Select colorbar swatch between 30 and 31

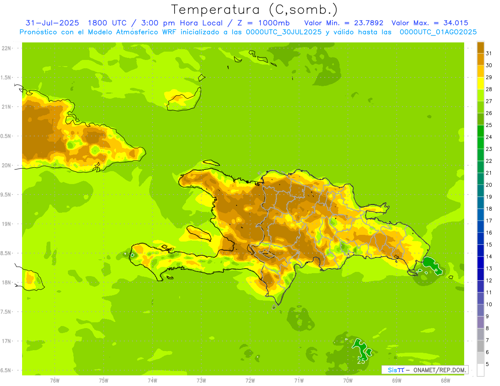[x=480, y=59]
